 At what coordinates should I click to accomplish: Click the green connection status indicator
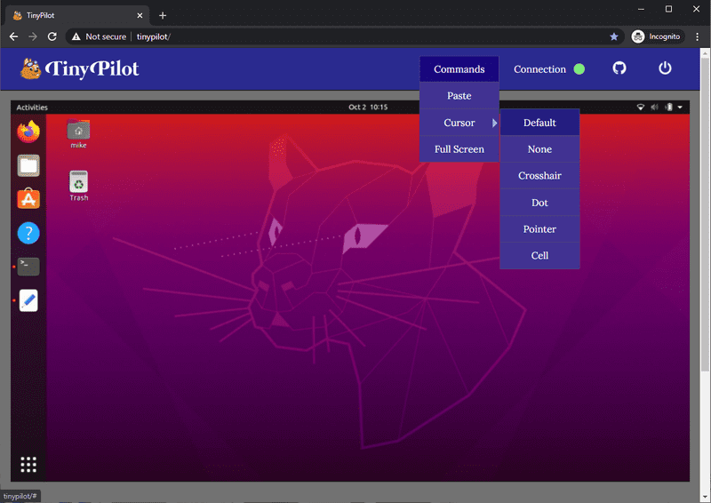click(579, 69)
